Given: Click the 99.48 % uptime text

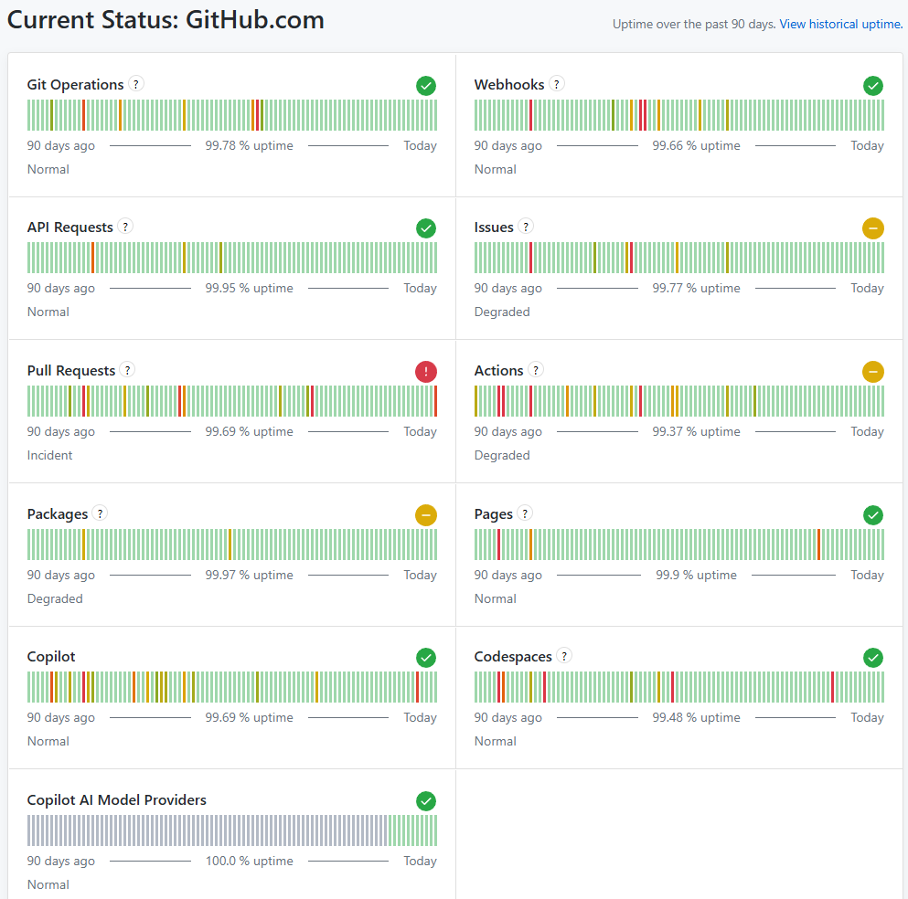Looking at the screenshot, I should [696, 717].
